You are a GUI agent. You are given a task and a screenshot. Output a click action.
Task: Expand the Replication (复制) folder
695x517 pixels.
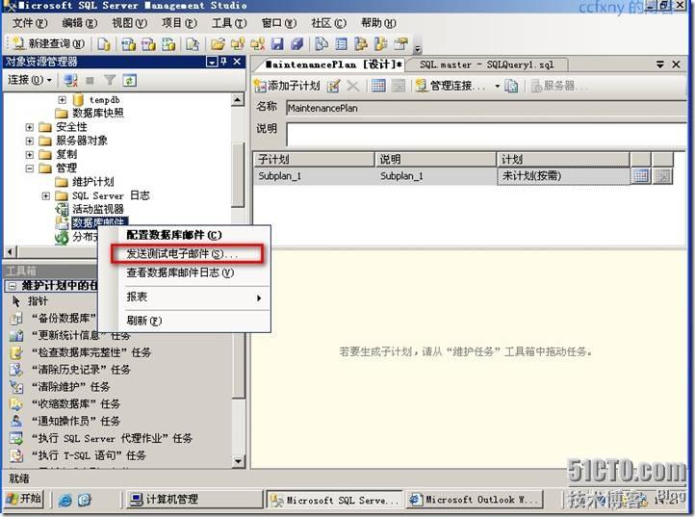pyautogui.click(x=29, y=155)
